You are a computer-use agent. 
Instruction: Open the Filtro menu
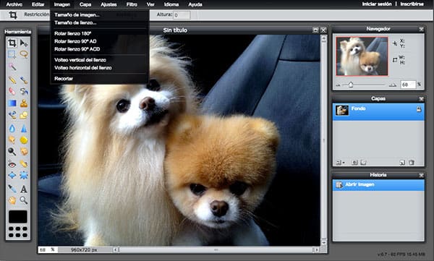click(x=132, y=4)
